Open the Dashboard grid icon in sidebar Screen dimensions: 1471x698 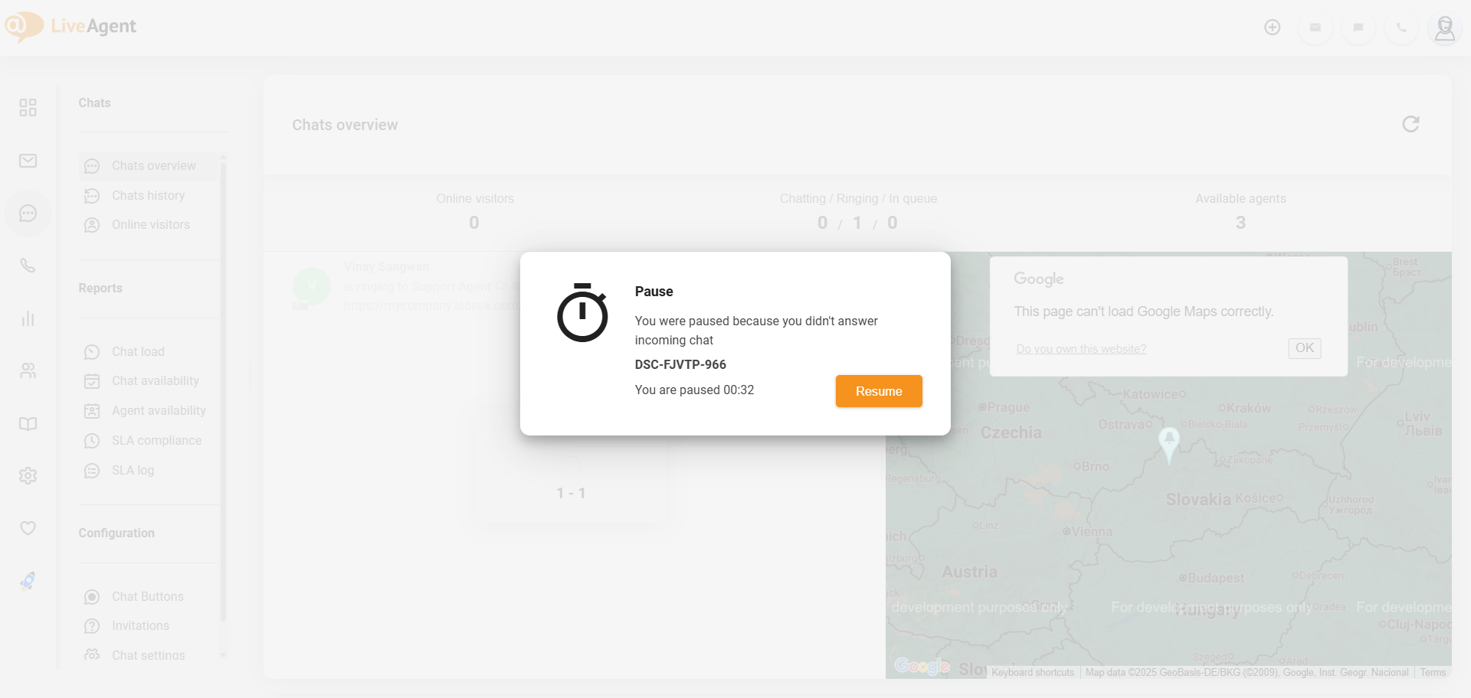[28, 108]
